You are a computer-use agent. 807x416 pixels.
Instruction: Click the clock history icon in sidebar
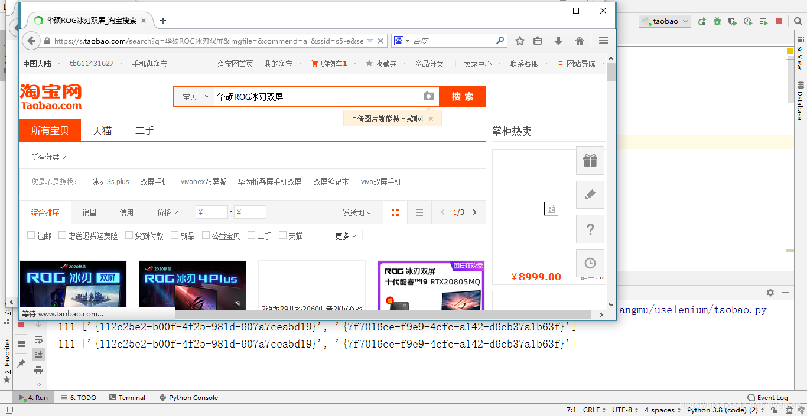pos(590,263)
